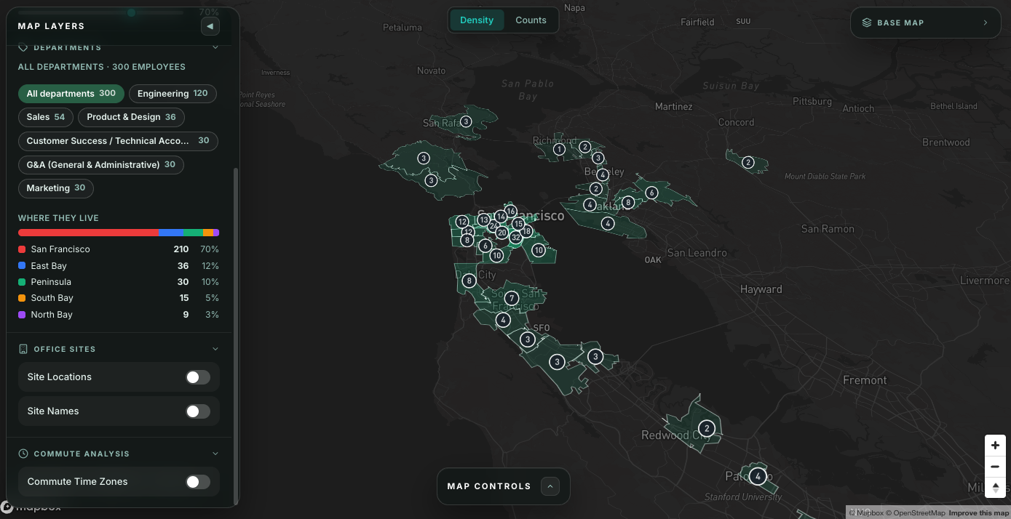Click the 16 cluster marker in San Francisco
This screenshot has height=519, width=1011.
pyautogui.click(x=510, y=212)
